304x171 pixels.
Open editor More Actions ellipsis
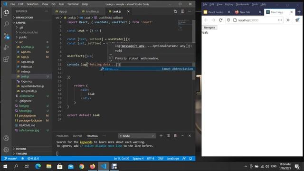tap(190, 11)
